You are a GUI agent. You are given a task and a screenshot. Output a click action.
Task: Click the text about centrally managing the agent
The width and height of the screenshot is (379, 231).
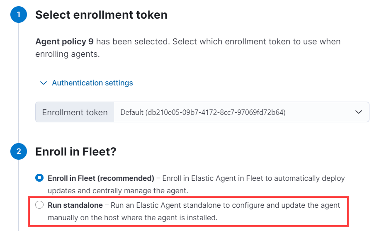click(x=118, y=191)
